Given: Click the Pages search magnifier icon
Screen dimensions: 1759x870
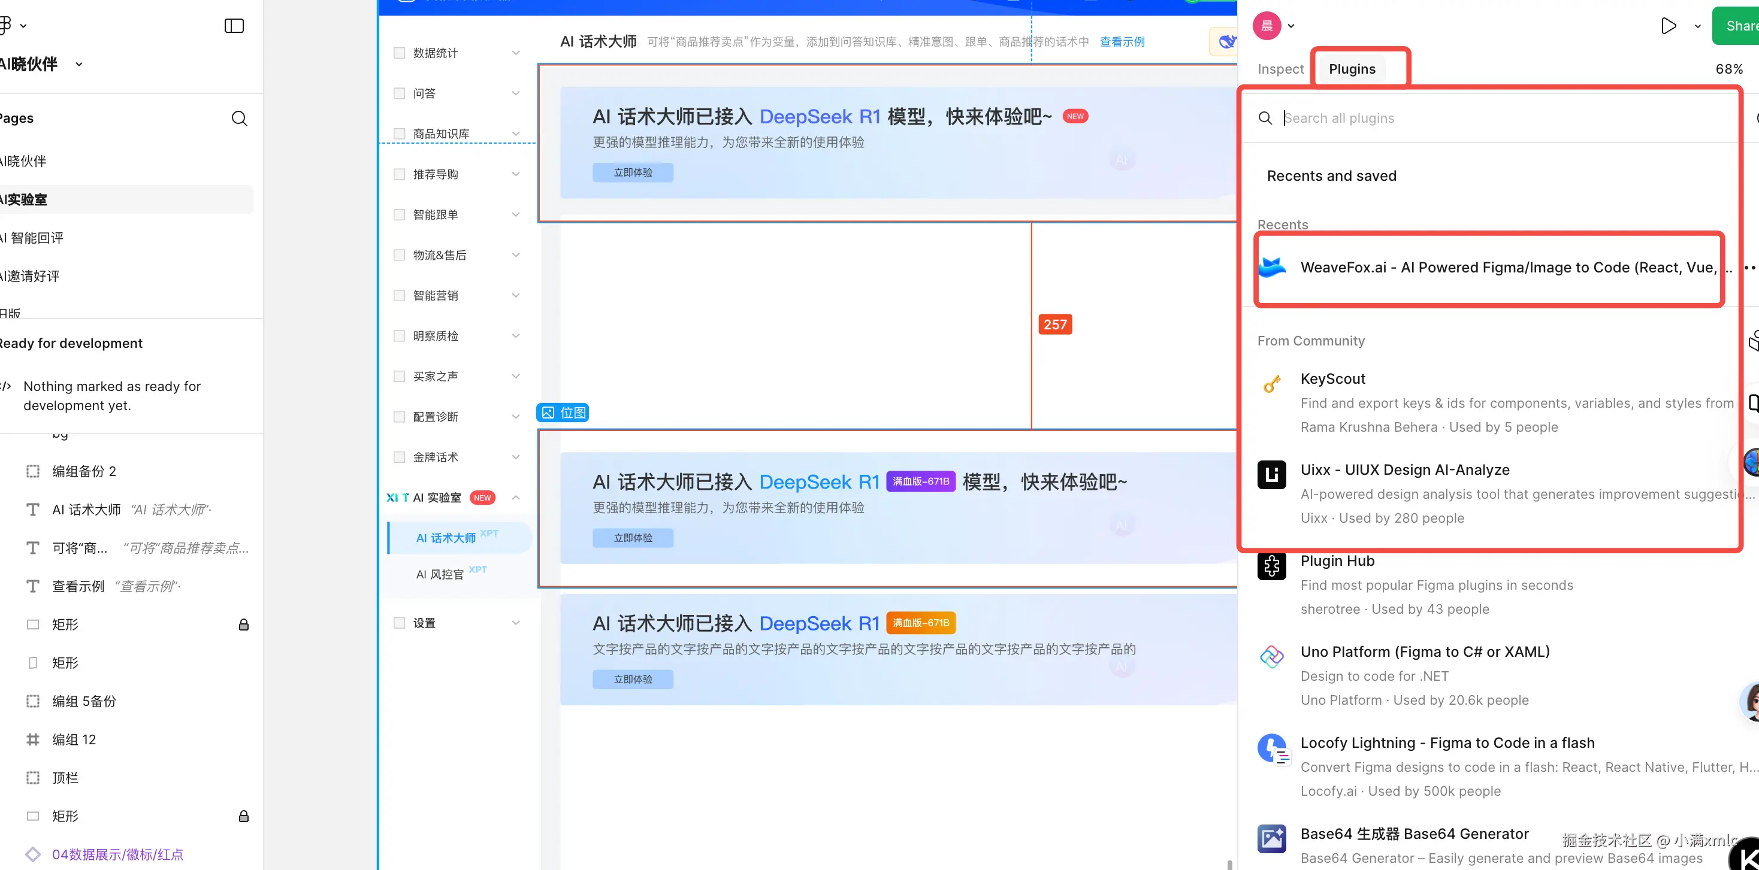Looking at the screenshot, I should tap(239, 118).
